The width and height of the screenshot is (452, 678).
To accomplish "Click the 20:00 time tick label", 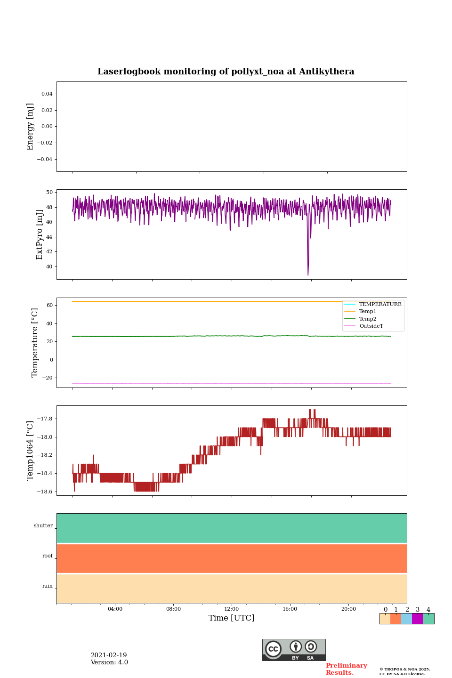I will 348,609.
